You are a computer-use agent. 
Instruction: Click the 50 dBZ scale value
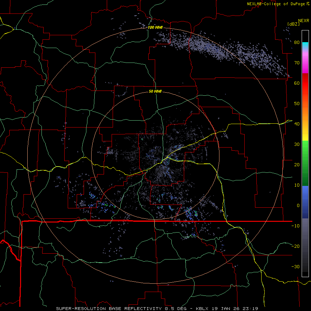[x=297, y=104]
